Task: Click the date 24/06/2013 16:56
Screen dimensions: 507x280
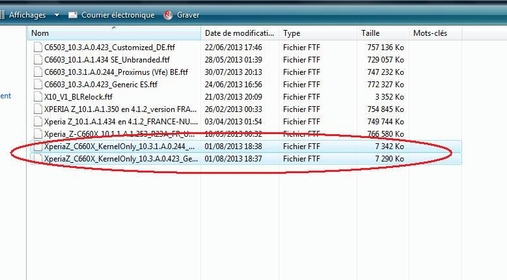Action: point(234,85)
